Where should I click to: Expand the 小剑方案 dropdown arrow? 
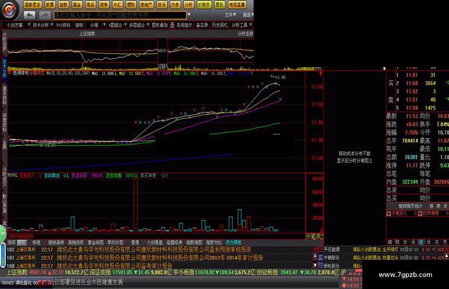click(x=29, y=25)
